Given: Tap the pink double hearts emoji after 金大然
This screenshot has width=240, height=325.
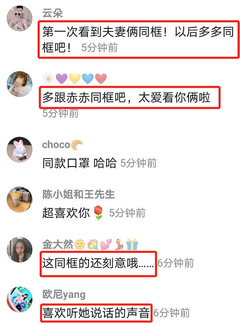Looking at the screenshot, I should [106, 244].
